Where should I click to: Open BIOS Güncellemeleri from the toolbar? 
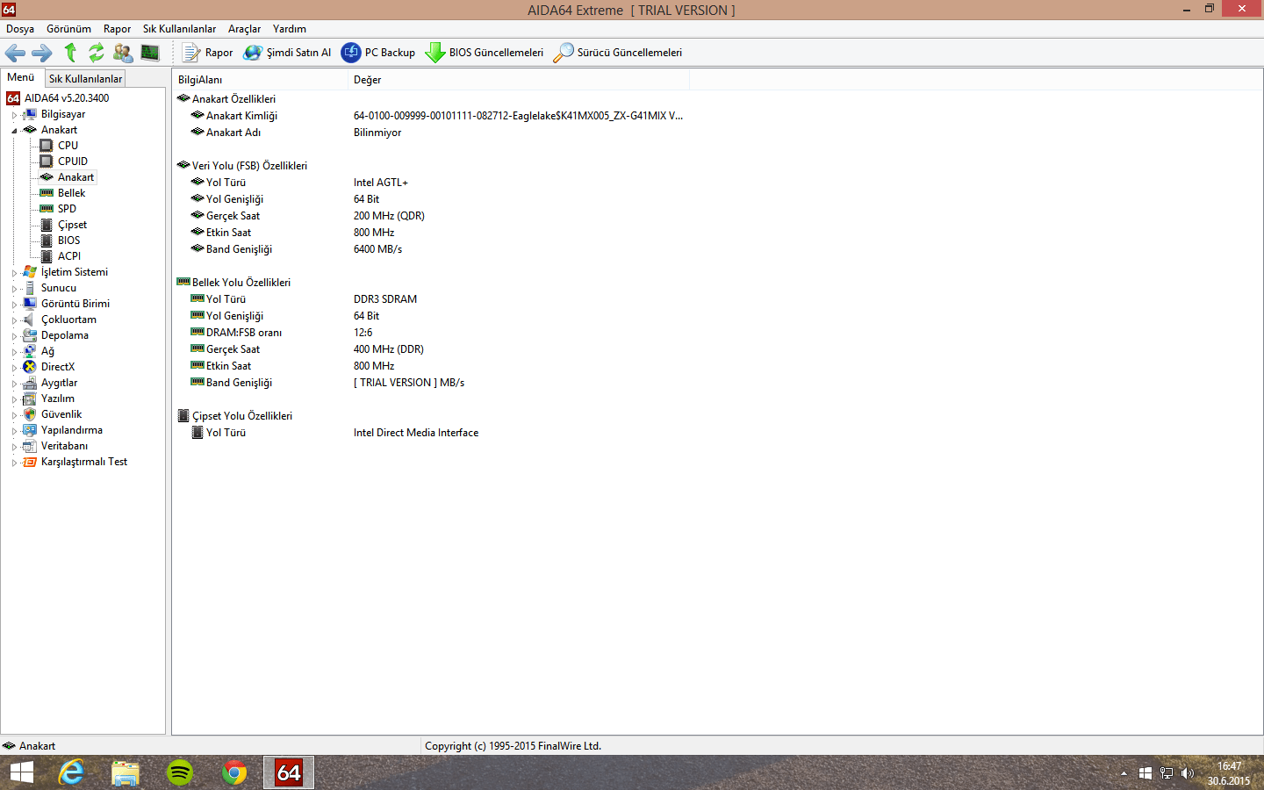coord(485,53)
